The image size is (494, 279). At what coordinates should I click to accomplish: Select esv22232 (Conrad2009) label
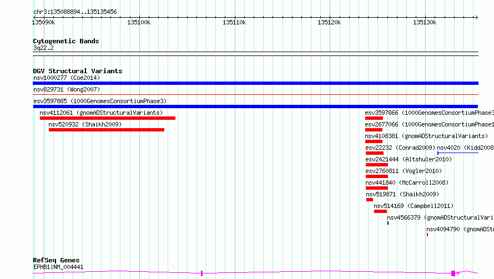400,148
